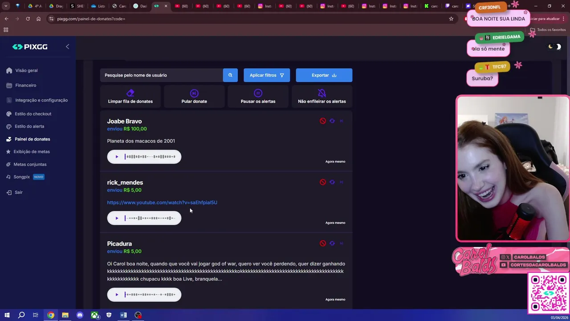Viewport: 570px width, 321px height.
Task: Go to Integração e configuração
Action: click(41, 100)
